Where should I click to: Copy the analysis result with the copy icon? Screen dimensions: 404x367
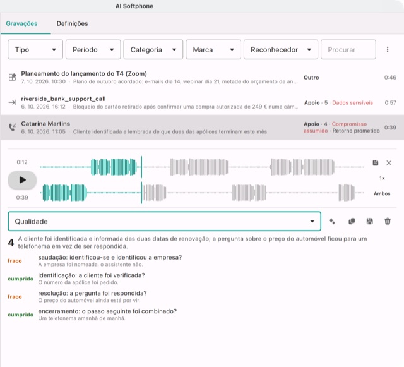(352, 221)
